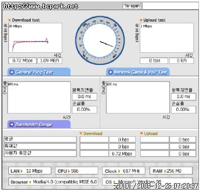The width and height of the screenshot is (201, 192).
Task: Click the 8.72 Mbps user download value
Action: (x=122, y=153)
